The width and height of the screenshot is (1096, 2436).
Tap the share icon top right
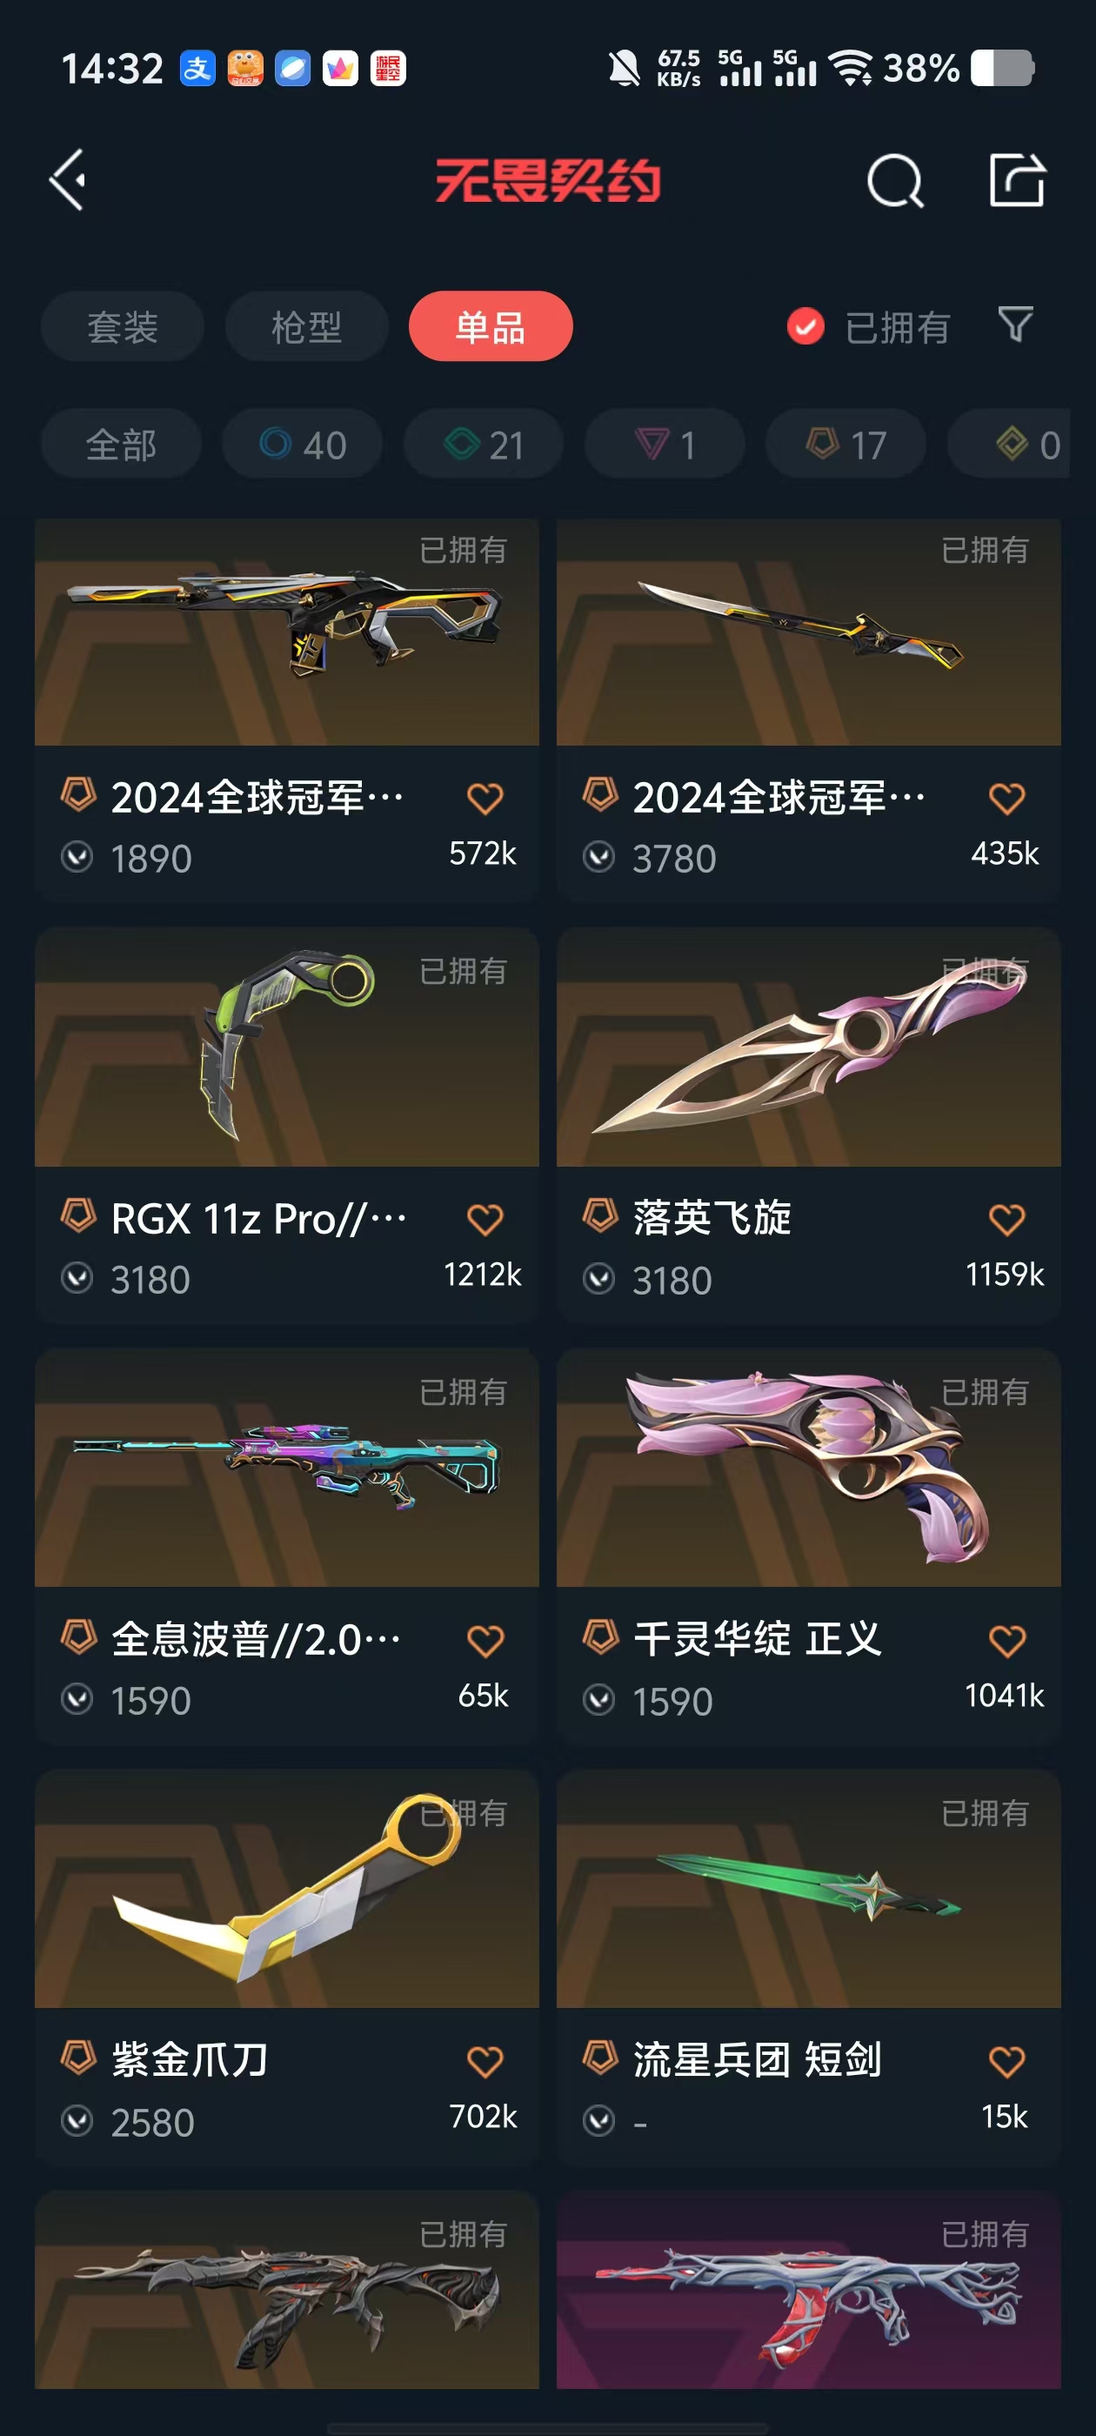(1017, 180)
